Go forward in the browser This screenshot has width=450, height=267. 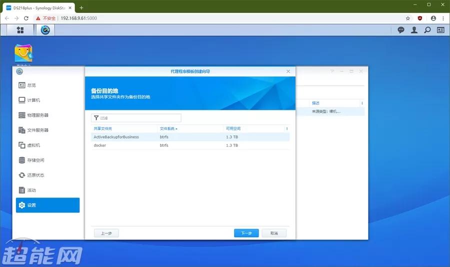[x=16, y=18]
